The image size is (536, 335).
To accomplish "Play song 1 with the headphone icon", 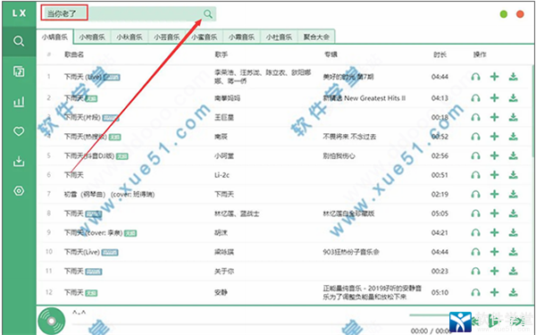I will [475, 77].
